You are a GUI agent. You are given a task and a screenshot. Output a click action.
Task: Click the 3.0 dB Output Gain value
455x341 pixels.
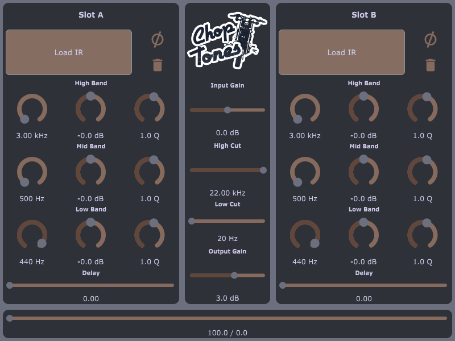coord(227,298)
